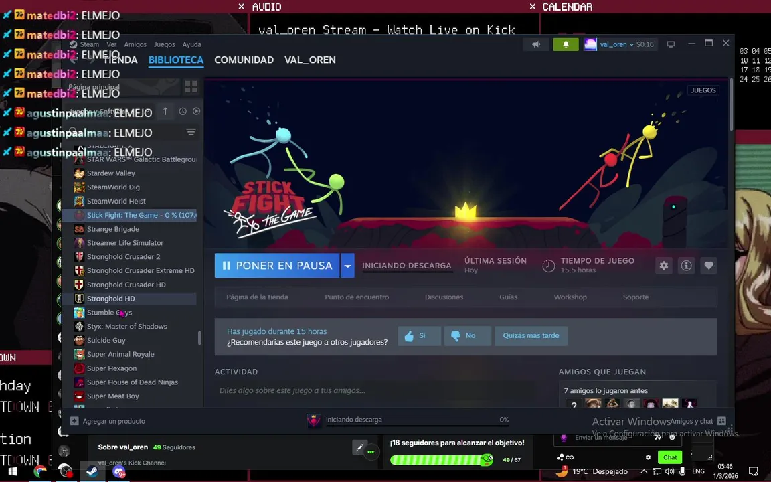Image resolution: width=771 pixels, height=482 pixels.
Task: Click the megaphone announcements icon
Action: tap(536, 44)
